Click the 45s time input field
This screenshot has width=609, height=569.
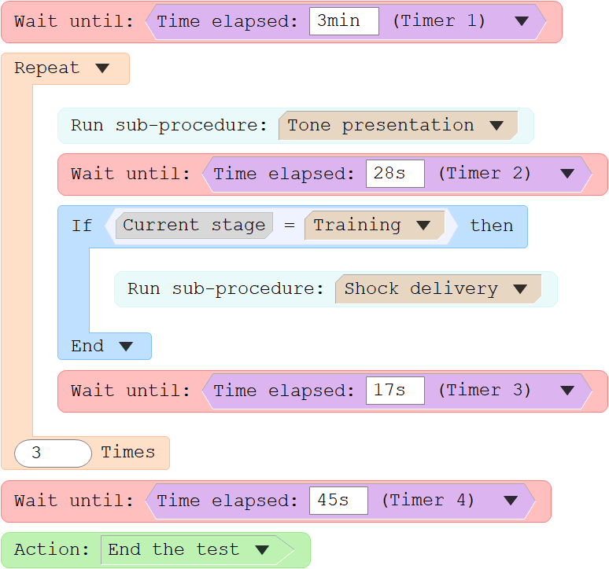[x=338, y=501]
